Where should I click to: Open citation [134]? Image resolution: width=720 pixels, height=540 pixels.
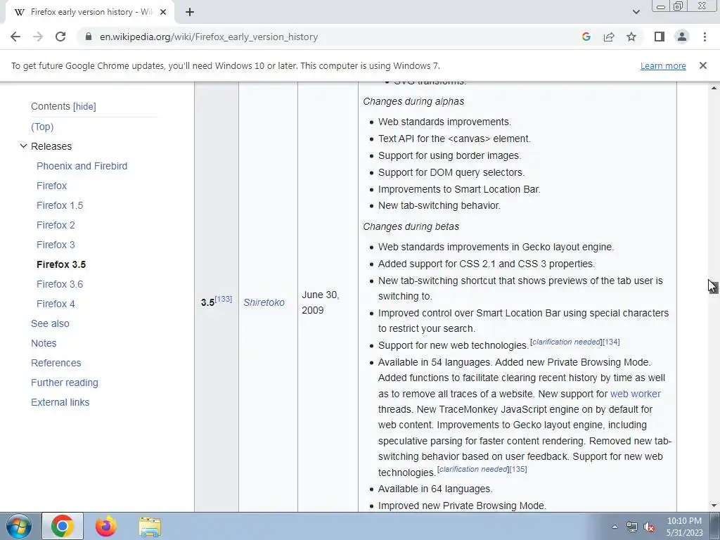click(x=611, y=342)
